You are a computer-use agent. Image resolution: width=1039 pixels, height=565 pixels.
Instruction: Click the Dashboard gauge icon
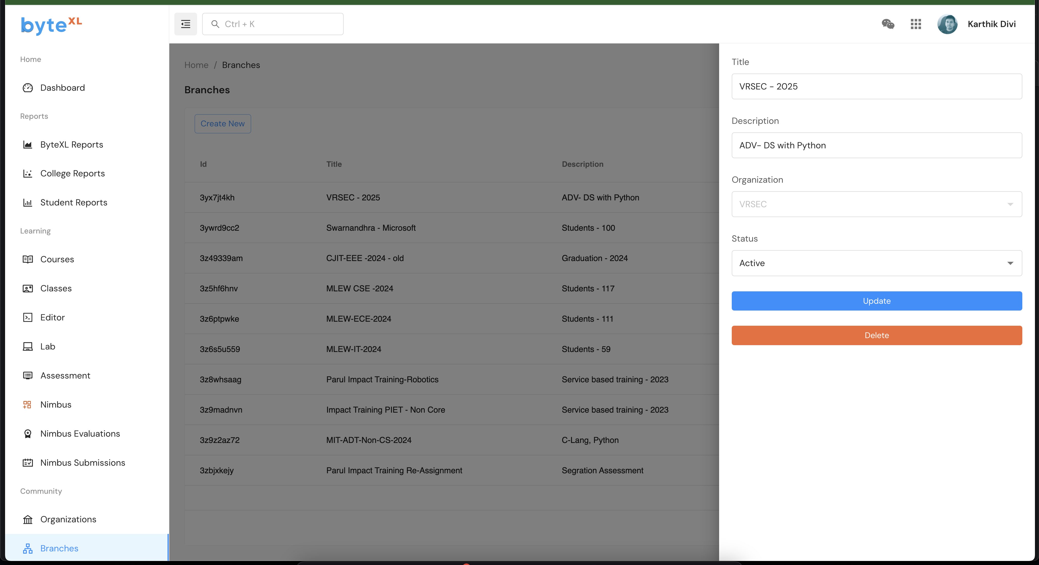[x=28, y=88]
